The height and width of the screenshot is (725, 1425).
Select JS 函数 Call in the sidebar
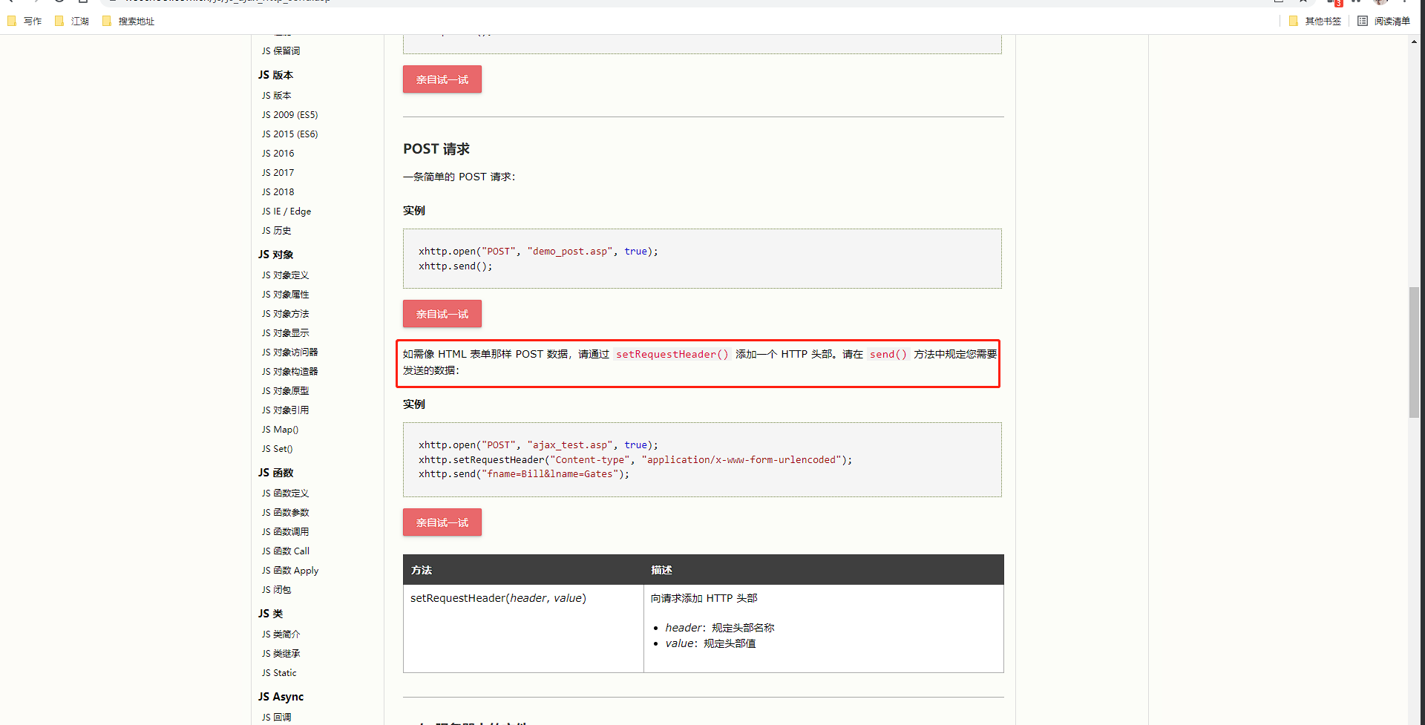pos(286,551)
